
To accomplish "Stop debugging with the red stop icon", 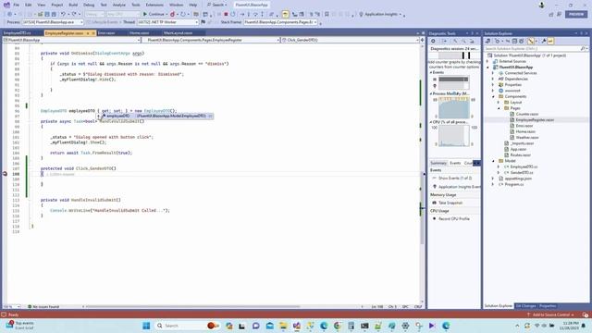I will point(226,14).
